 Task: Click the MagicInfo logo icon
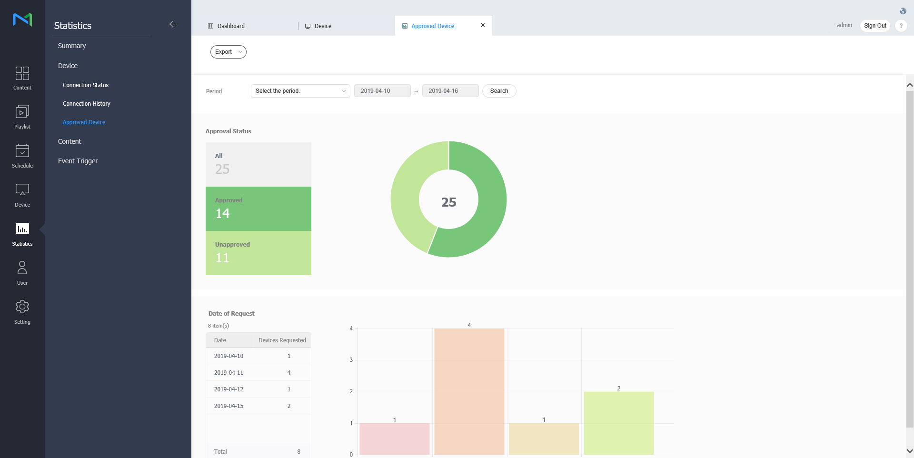[22, 20]
